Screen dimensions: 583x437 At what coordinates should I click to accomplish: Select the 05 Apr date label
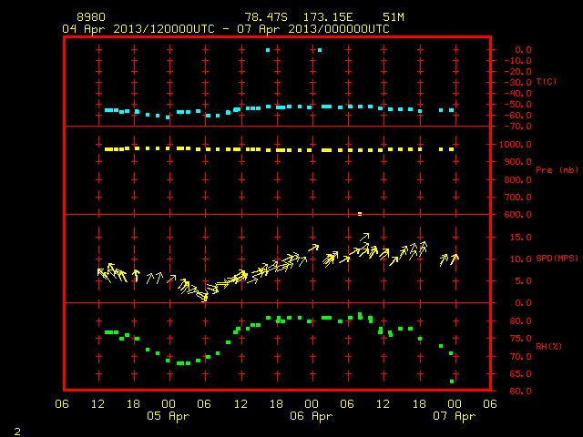point(168,416)
